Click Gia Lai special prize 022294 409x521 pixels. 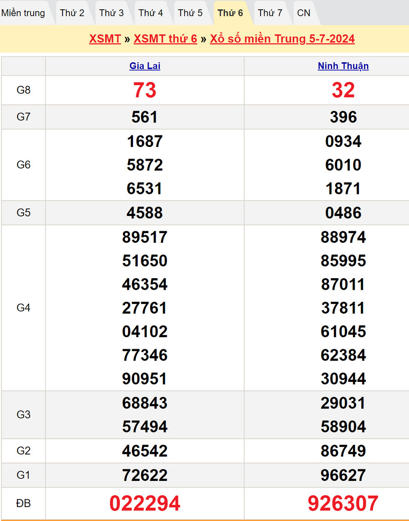pos(145,503)
